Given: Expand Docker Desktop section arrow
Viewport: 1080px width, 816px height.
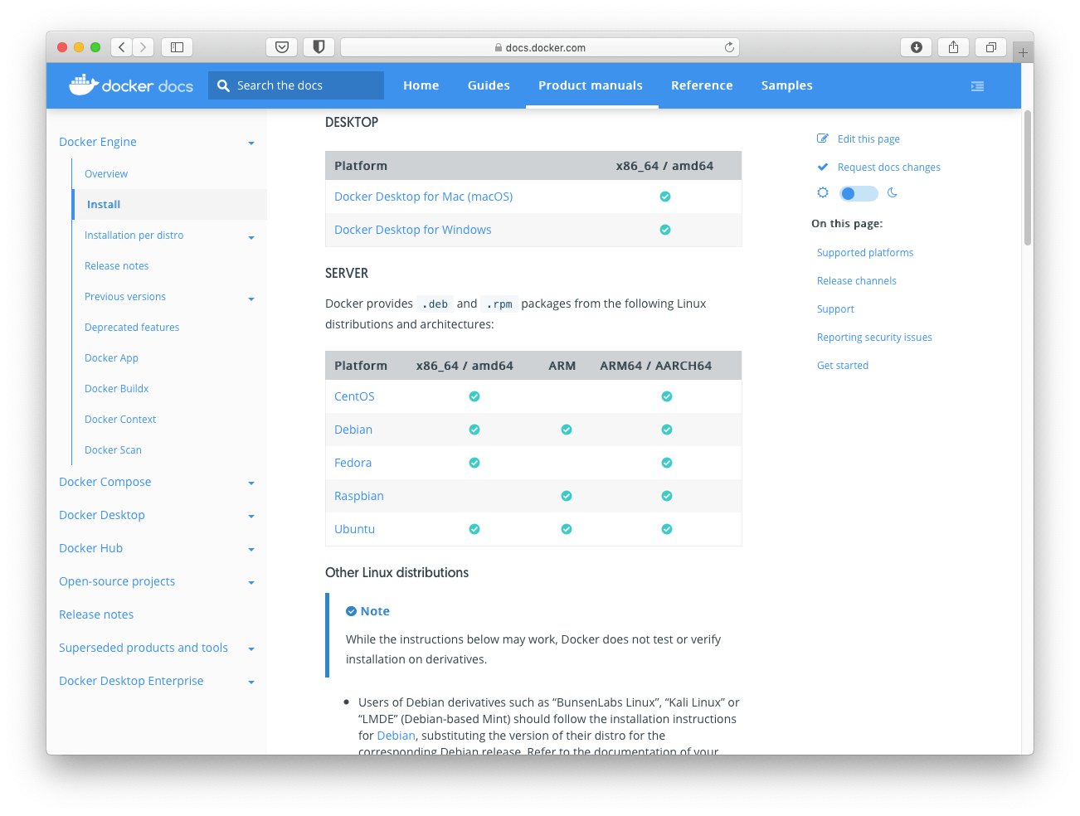Looking at the screenshot, I should point(251,517).
